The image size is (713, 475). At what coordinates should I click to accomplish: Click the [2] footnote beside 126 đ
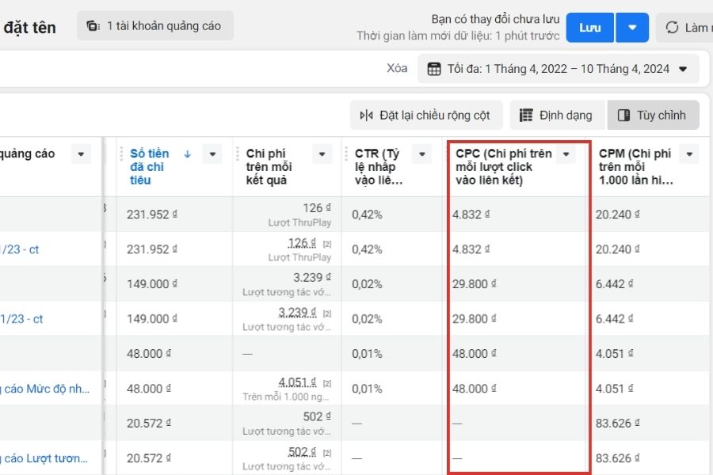point(327,245)
